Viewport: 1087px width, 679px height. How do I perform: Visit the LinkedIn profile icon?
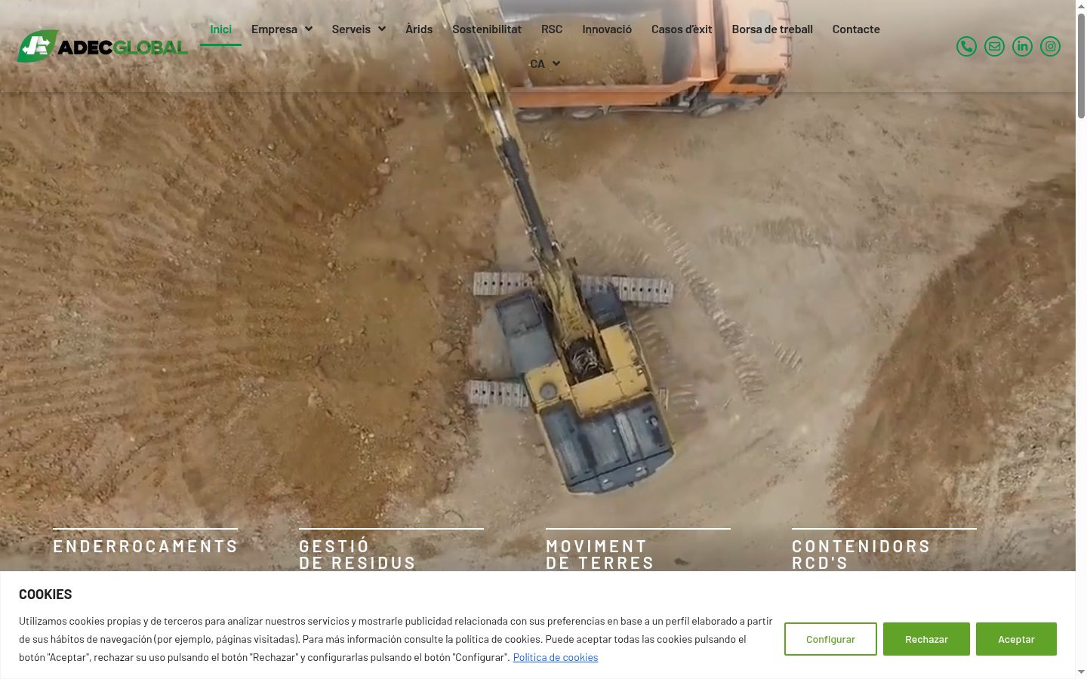pos(1022,46)
